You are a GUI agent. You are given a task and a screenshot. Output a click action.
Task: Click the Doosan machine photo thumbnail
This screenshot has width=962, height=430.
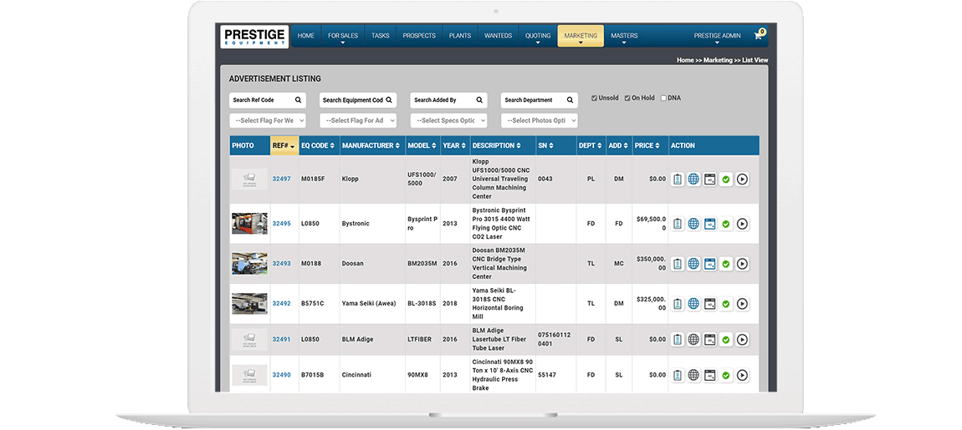(x=249, y=264)
